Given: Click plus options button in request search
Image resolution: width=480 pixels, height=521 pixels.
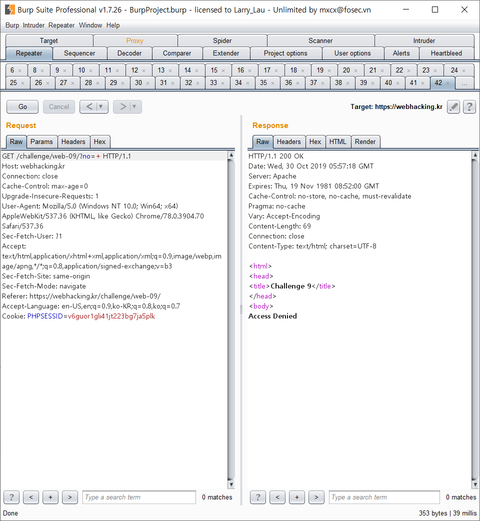Looking at the screenshot, I should pyautogui.click(x=50, y=497).
